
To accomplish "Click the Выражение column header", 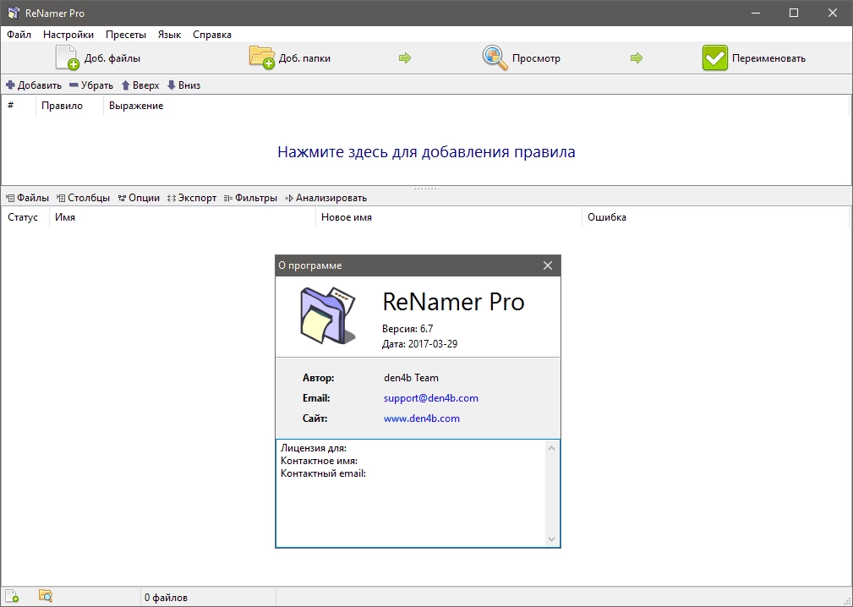I will pos(476,106).
